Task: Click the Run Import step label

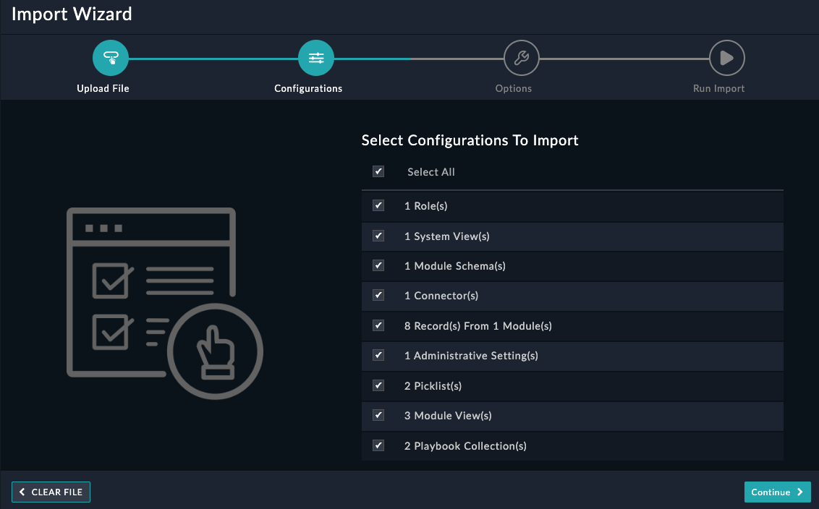Action: tap(719, 88)
